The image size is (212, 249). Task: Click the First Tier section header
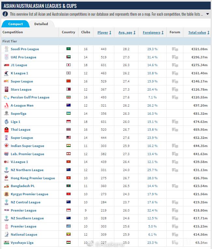point(106,41)
